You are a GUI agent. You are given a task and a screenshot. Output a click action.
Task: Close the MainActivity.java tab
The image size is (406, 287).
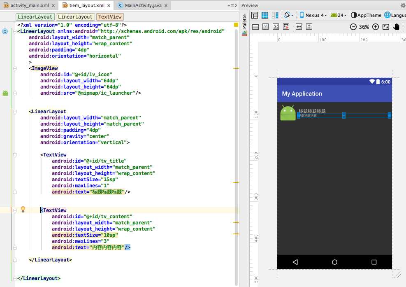point(166,5)
